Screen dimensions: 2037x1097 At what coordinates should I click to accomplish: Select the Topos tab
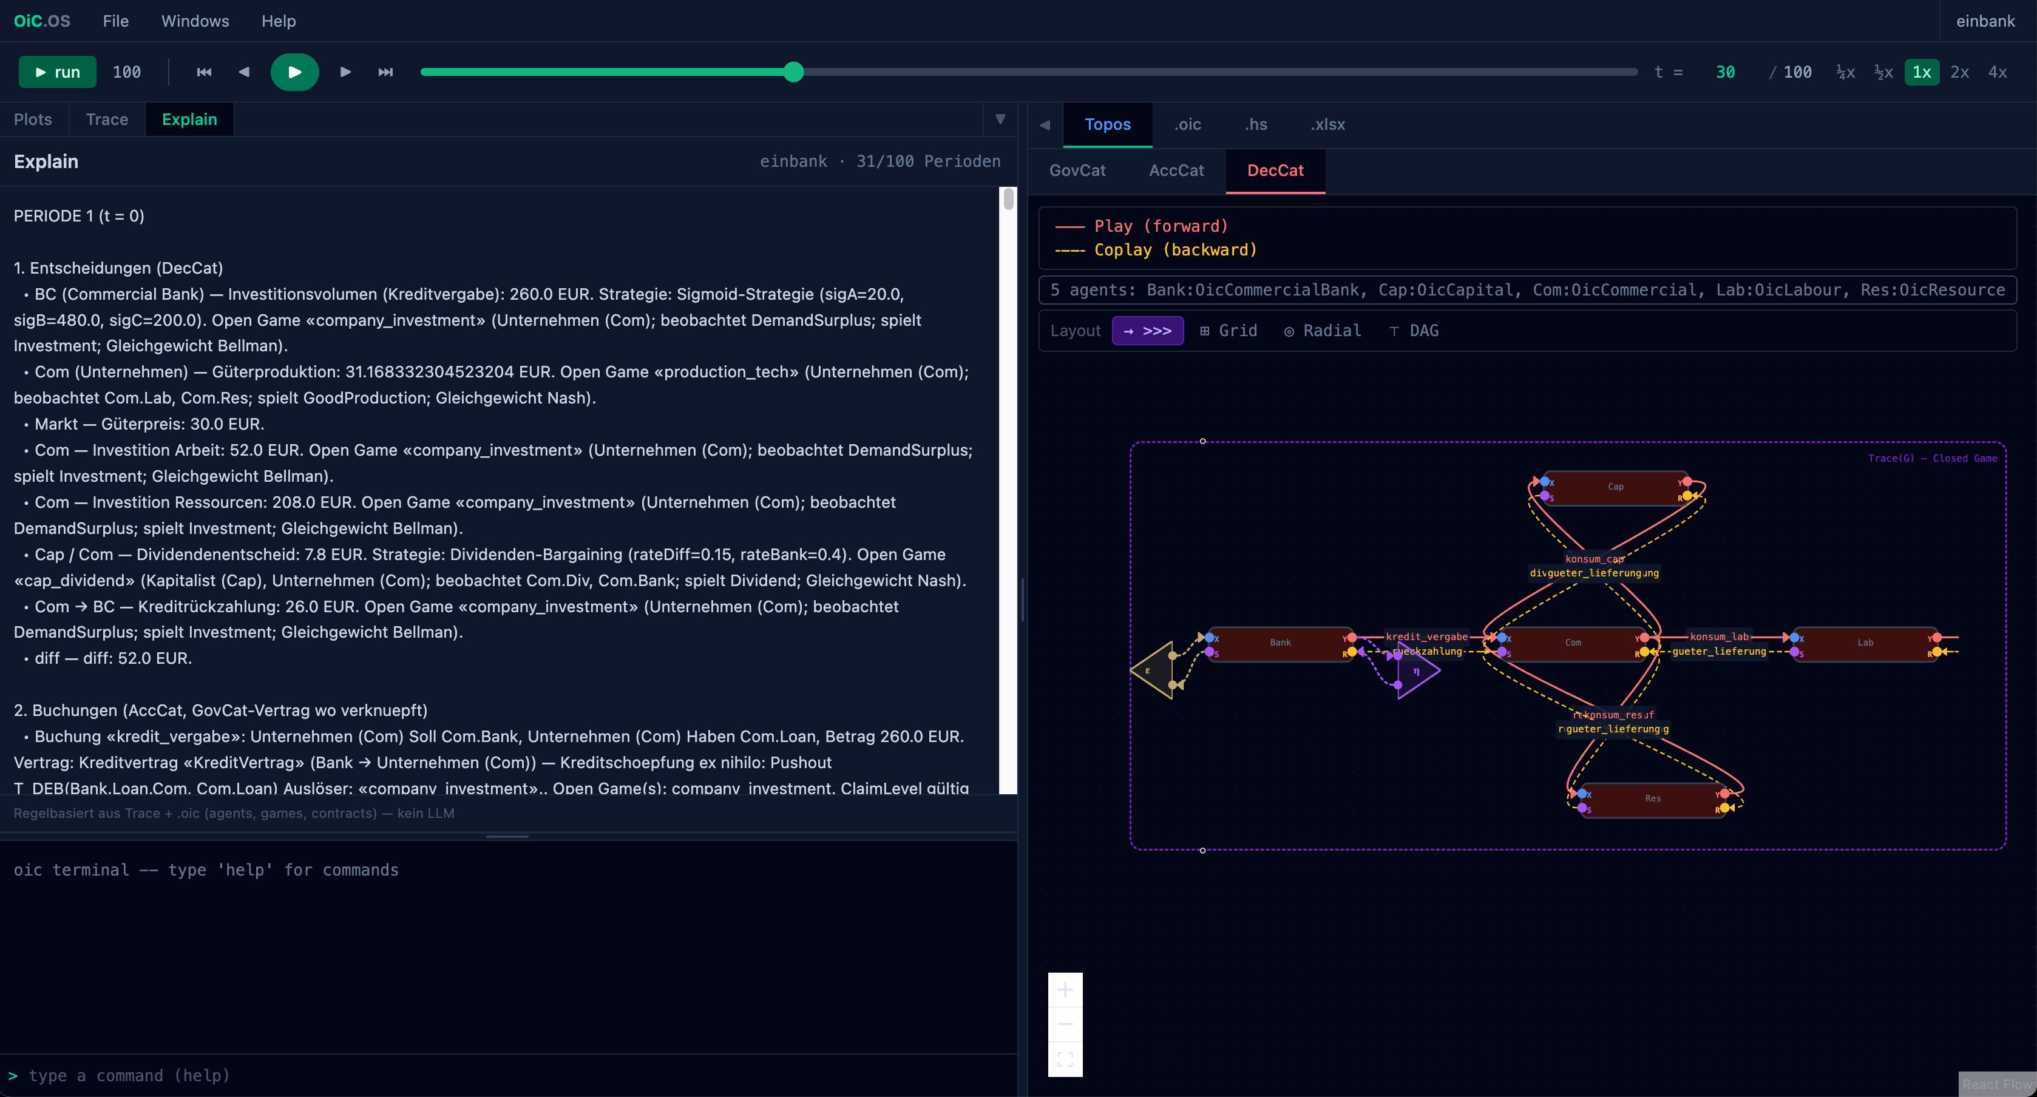coord(1107,125)
